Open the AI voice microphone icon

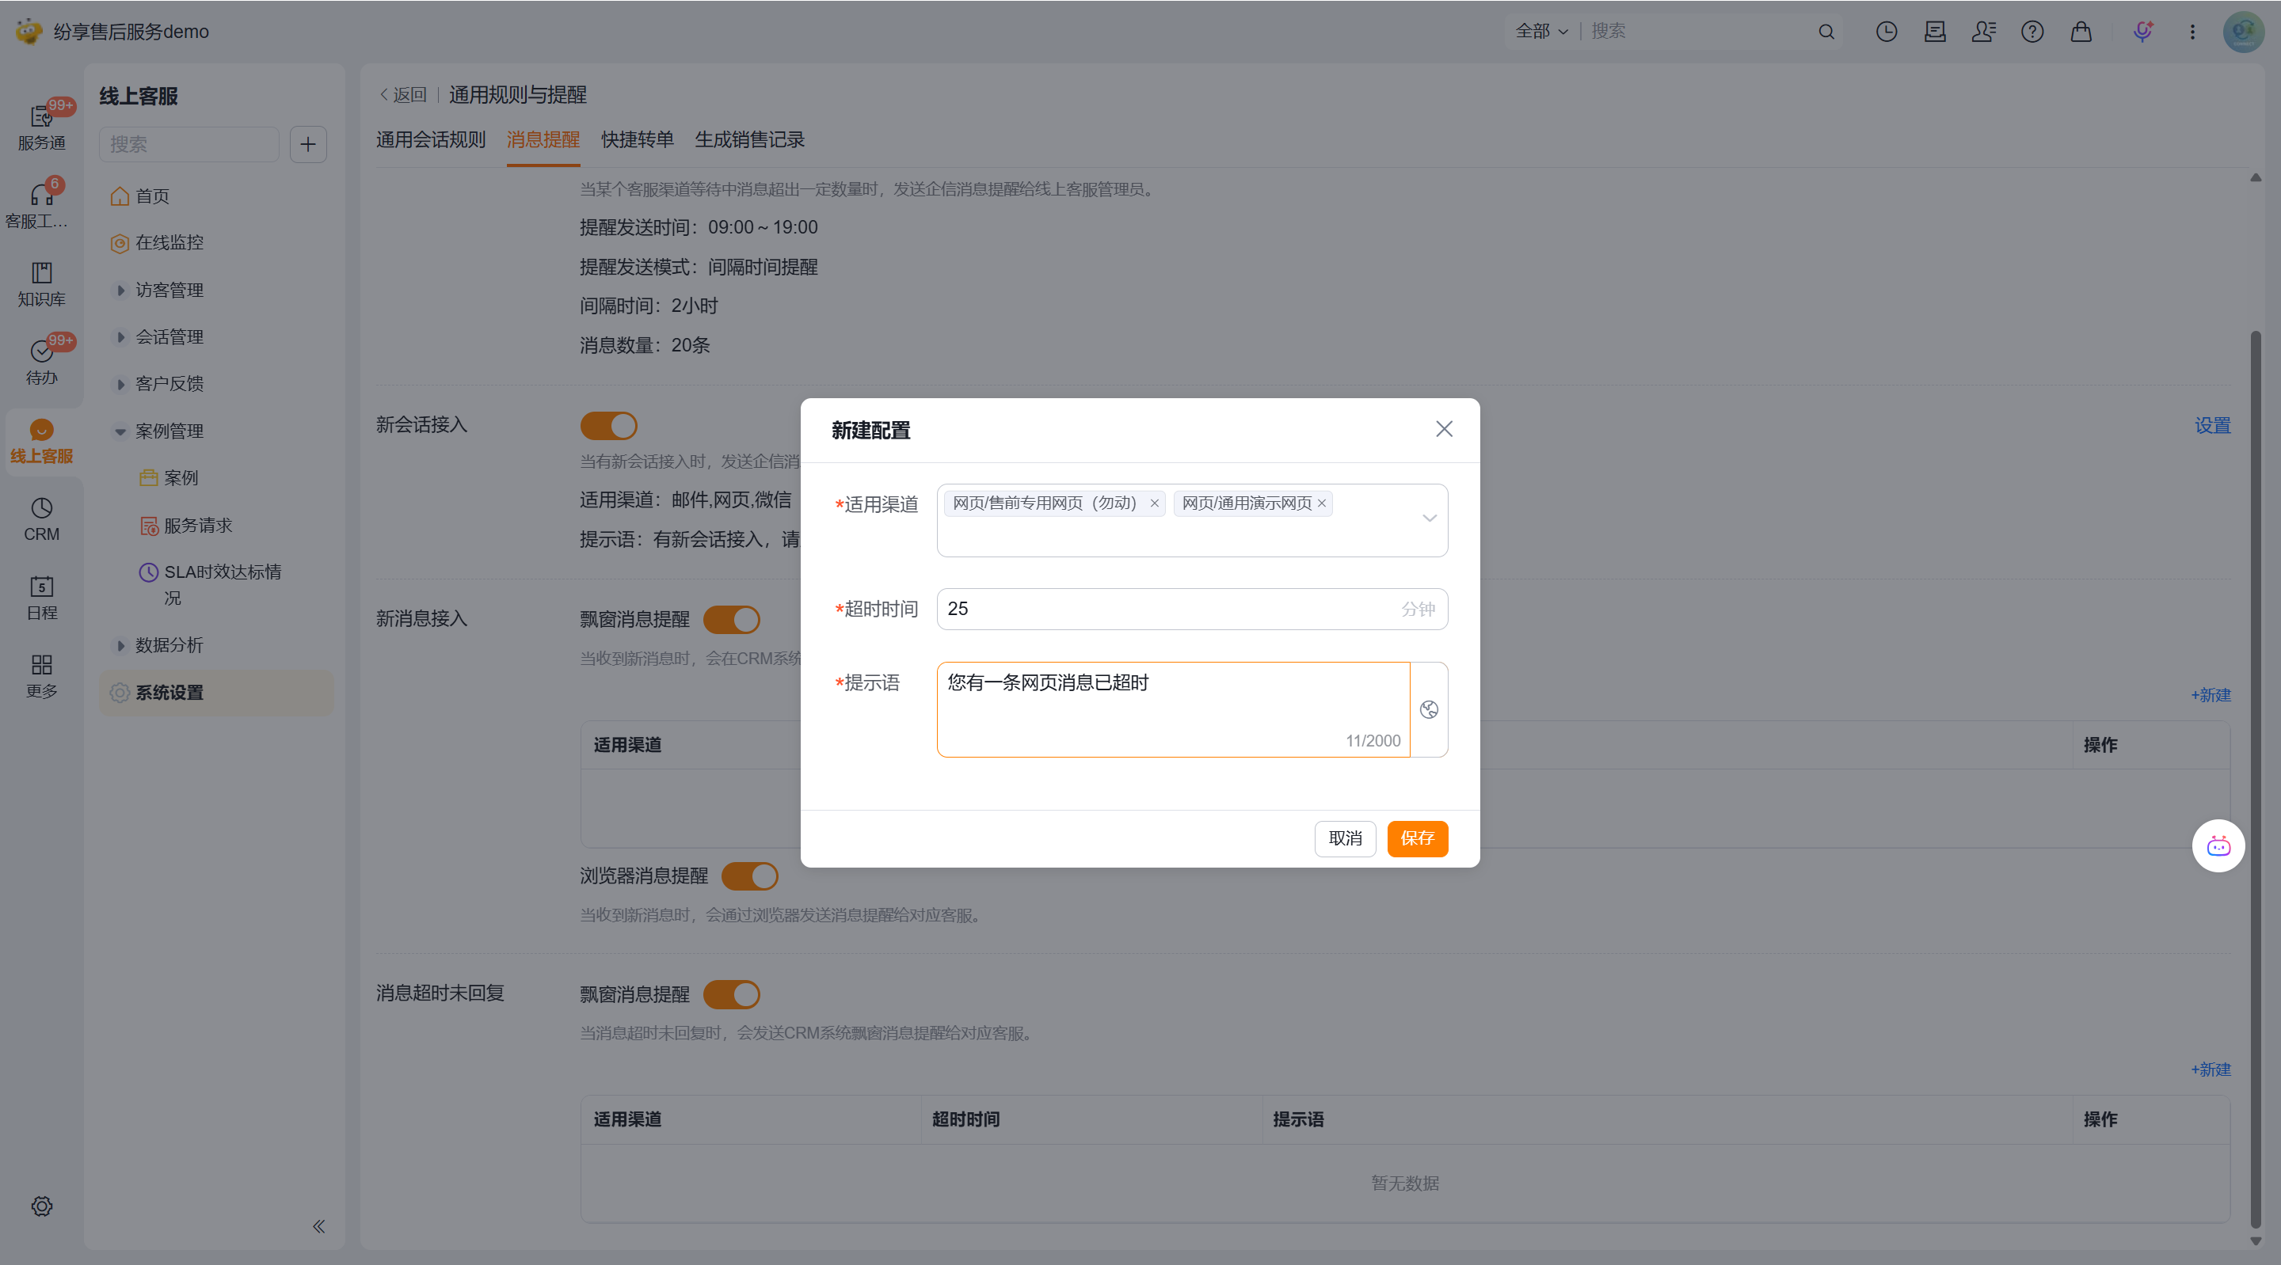click(2142, 32)
